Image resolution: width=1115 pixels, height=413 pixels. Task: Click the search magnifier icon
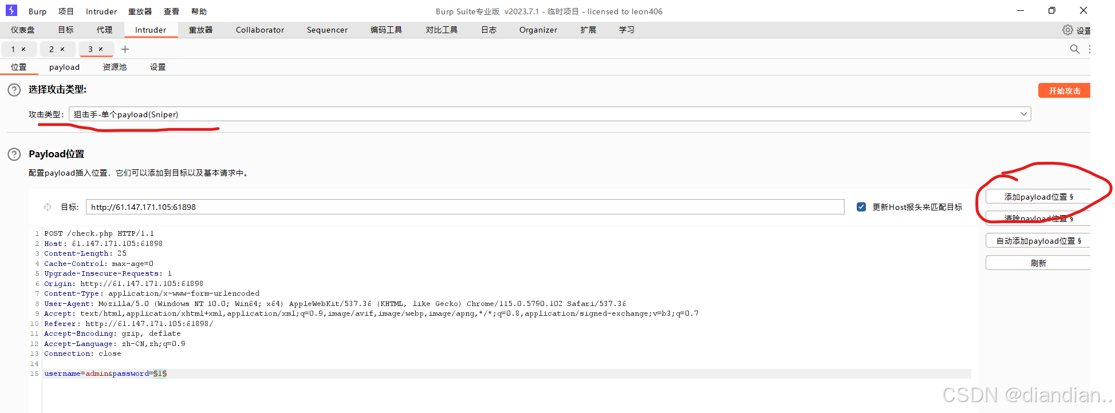pyautogui.click(x=1075, y=49)
